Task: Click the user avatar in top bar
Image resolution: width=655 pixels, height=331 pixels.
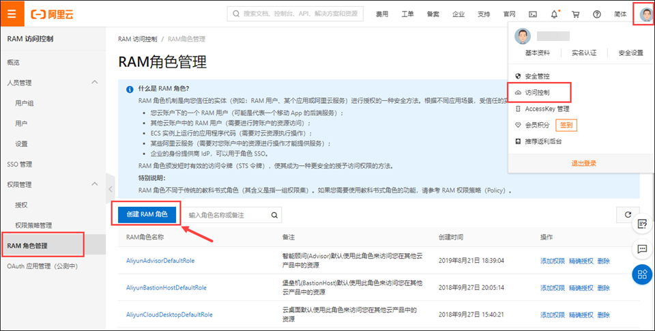Action: point(643,14)
